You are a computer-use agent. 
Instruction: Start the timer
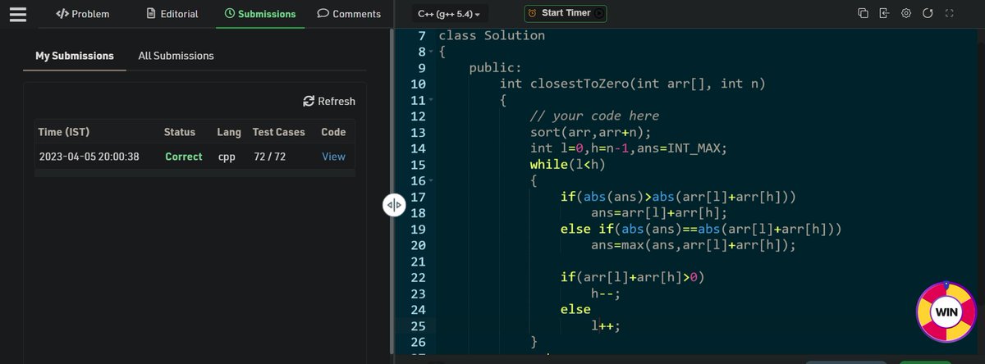click(566, 13)
